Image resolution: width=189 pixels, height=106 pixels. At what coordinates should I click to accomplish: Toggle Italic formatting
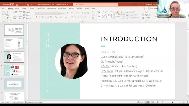tap(39, 17)
